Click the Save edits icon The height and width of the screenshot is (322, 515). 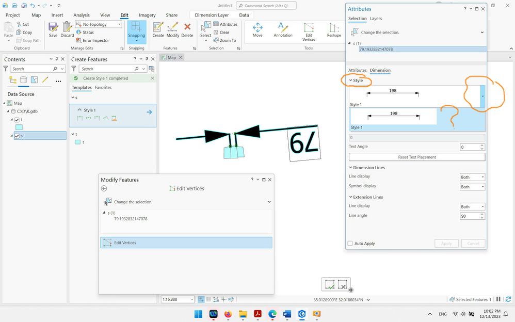(x=53, y=29)
